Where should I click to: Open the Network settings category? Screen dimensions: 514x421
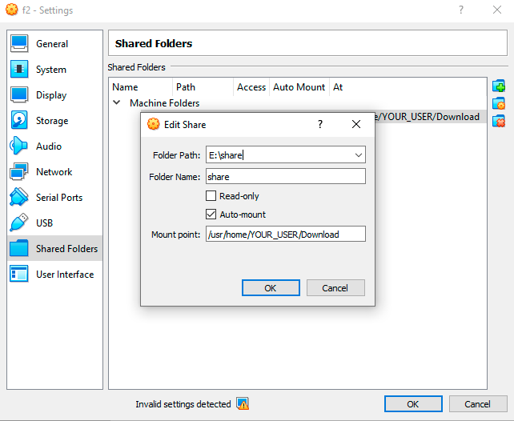point(54,172)
